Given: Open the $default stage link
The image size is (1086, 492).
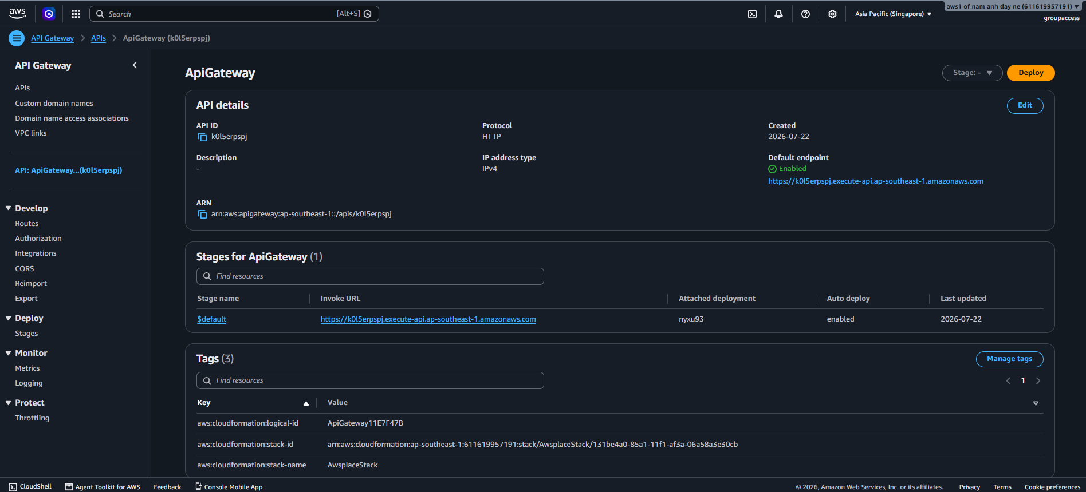Looking at the screenshot, I should [x=212, y=319].
